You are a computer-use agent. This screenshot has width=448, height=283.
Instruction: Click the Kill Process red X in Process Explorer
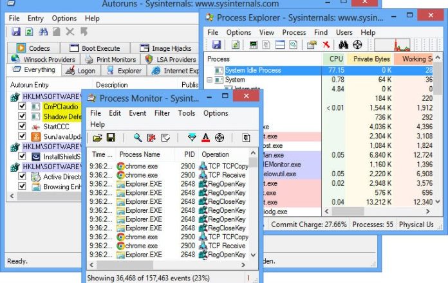pyautogui.click(x=326, y=44)
